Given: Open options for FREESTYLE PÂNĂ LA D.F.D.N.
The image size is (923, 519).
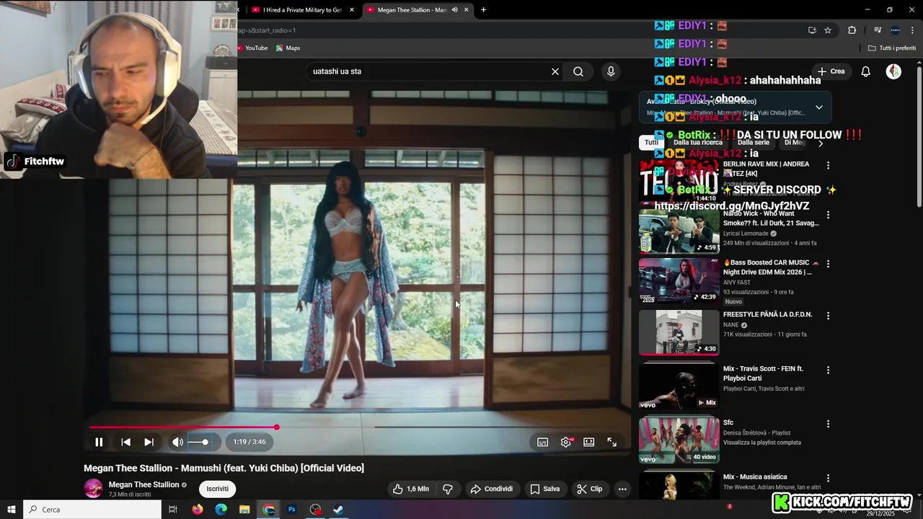Looking at the screenshot, I should point(828,316).
